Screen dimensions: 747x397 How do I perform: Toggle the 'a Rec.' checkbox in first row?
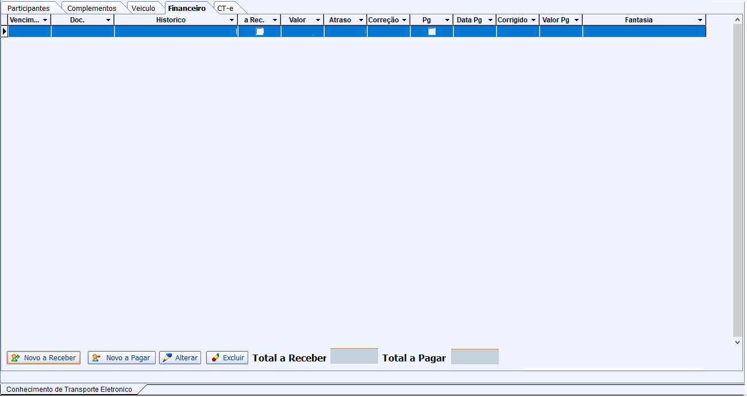click(x=260, y=32)
